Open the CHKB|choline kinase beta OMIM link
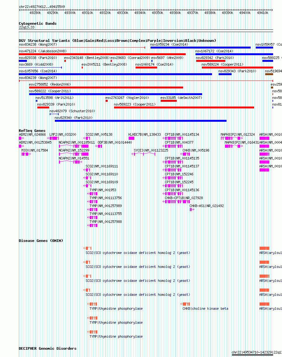This screenshot has width=282, height=357. point(205,308)
